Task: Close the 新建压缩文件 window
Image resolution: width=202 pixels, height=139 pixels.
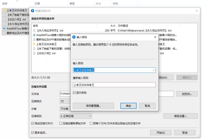Action: (197, 11)
